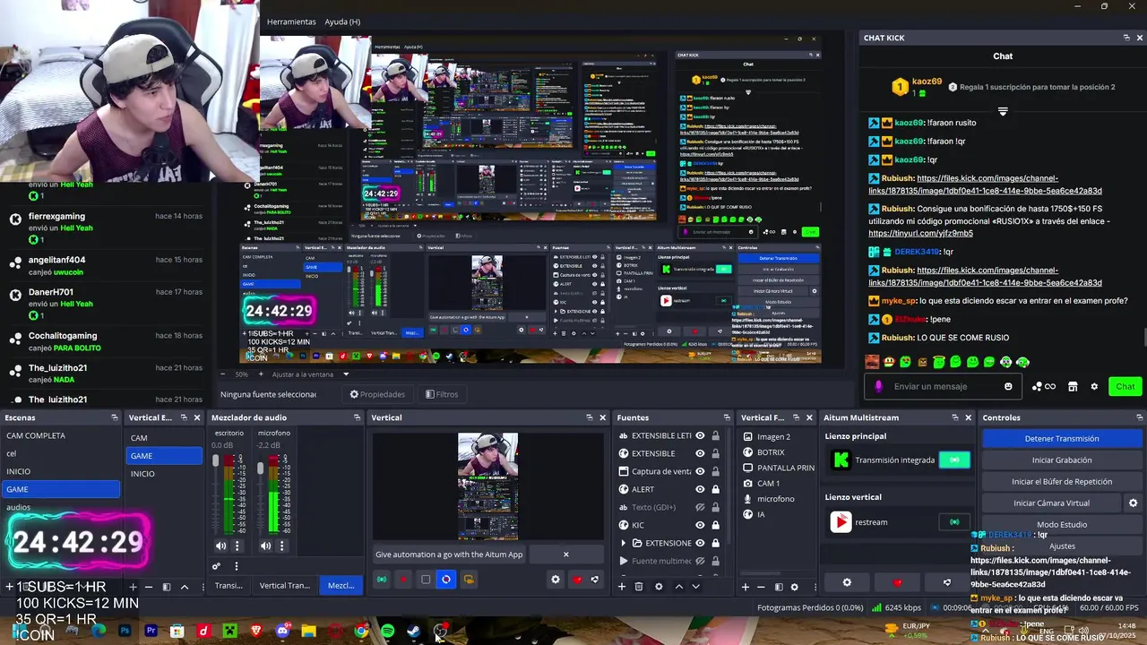The width and height of the screenshot is (1147, 645).
Task: Enable Modo Estudio
Action: click(x=1062, y=525)
